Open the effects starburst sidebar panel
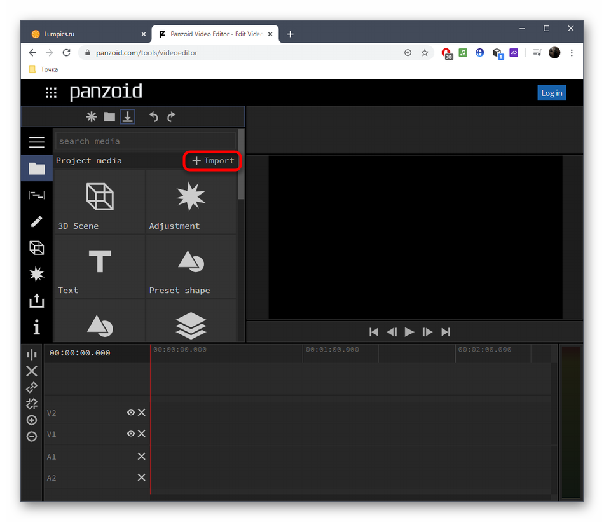 (x=36, y=274)
